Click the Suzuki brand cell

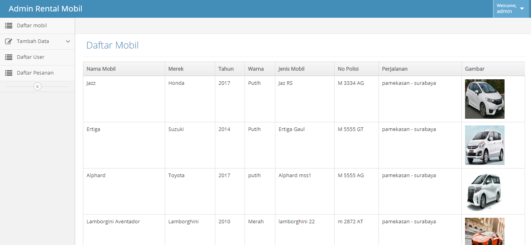point(190,145)
